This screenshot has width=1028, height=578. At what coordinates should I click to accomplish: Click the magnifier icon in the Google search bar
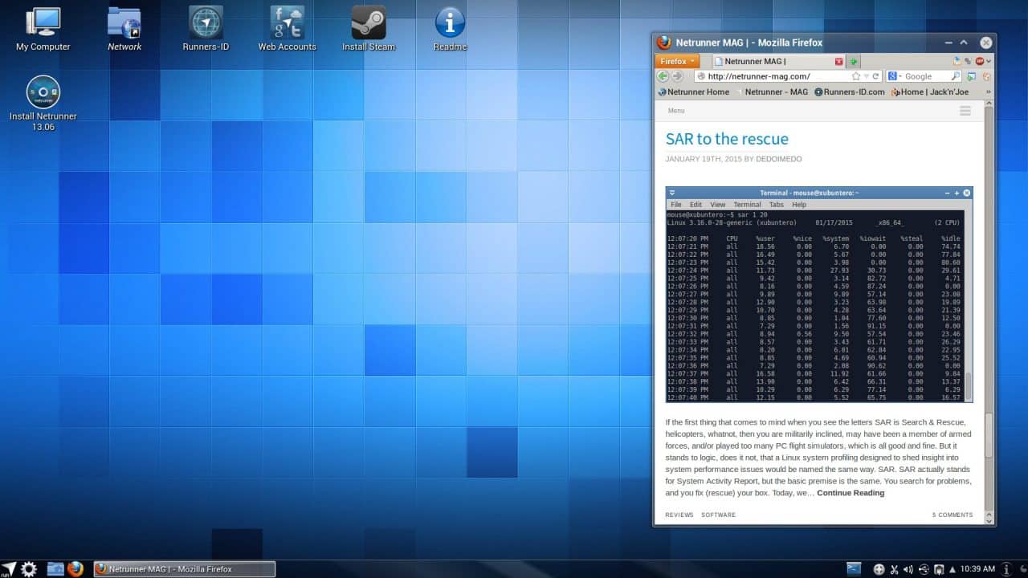point(955,76)
